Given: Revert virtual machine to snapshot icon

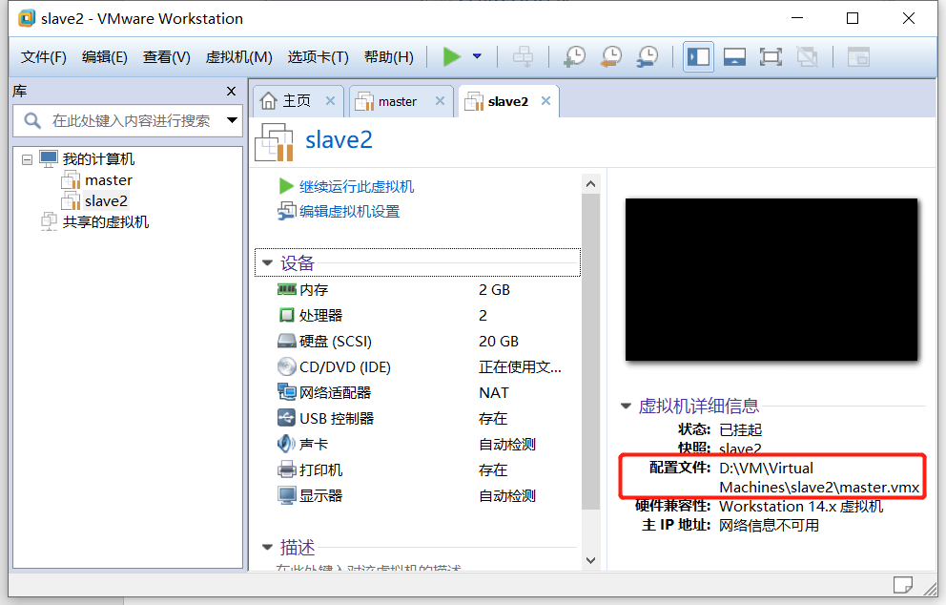Looking at the screenshot, I should (x=611, y=56).
